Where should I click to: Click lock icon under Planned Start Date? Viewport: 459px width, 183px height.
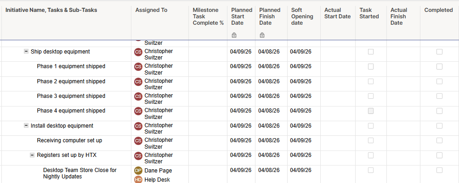click(x=234, y=35)
